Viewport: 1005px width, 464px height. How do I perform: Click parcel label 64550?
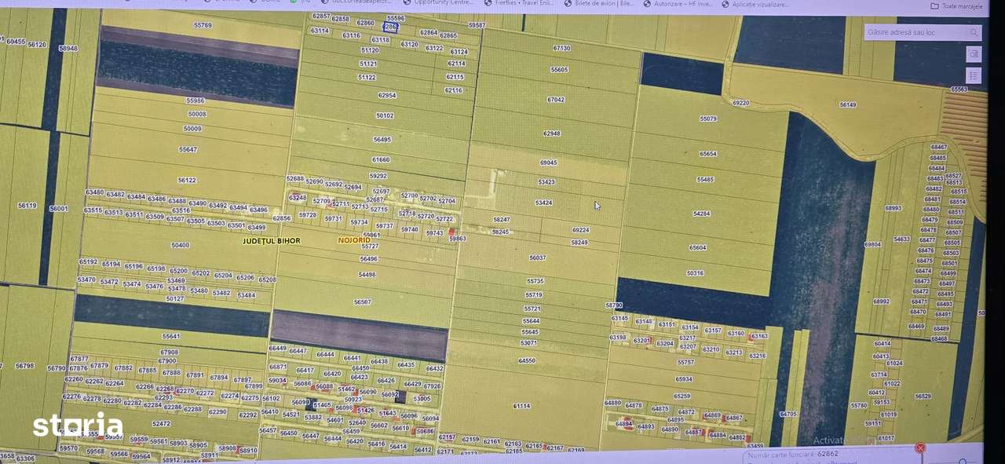pyautogui.click(x=527, y=360)
